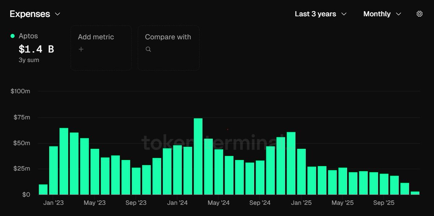Click the $100m y-axis label
Viewport: 434px width, 216px height.
(20, 91)
